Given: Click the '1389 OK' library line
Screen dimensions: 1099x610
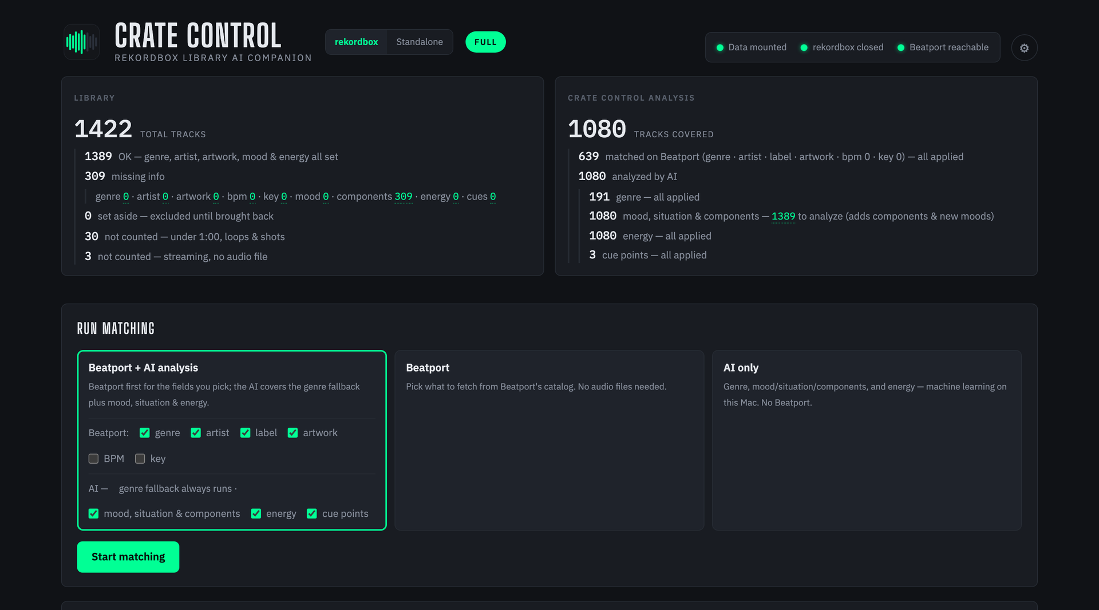Looking at the screenshot, I should (x=211, y=156).
